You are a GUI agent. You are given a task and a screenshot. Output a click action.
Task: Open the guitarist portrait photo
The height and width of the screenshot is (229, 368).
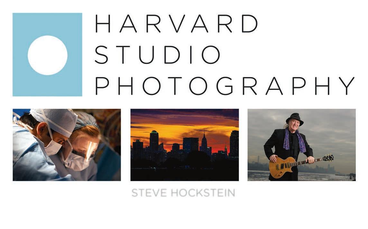pos(302,145)
